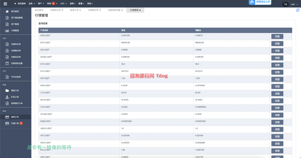301x158 pixels.
Task: Click 调整 button for ETH/USDT
Action: 277,72
